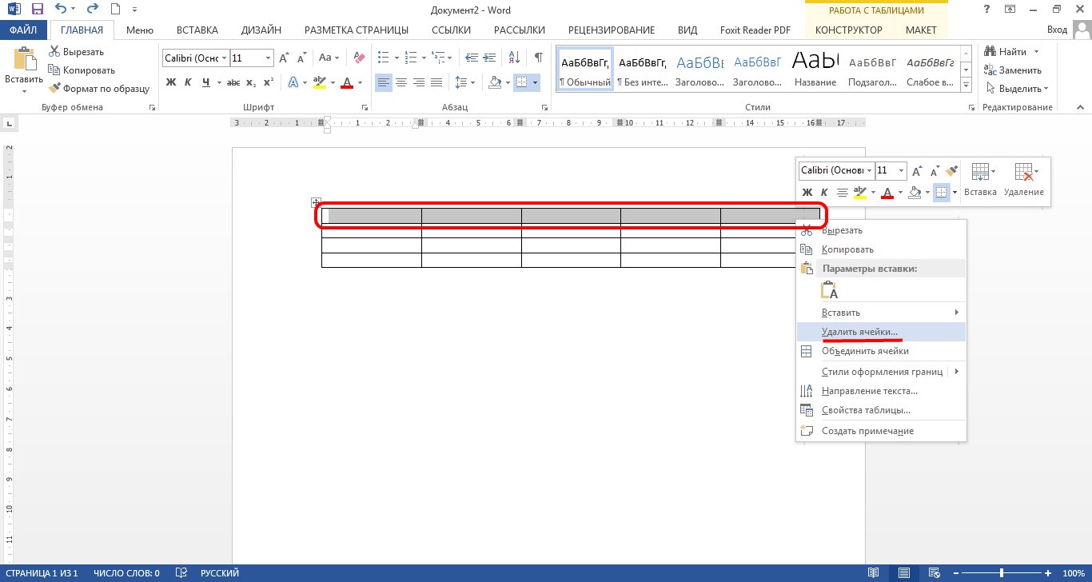Open the ribbon font name dropdown
Image resolution: width=1092 pixels, height=582 pixels.
coord(225,58)
